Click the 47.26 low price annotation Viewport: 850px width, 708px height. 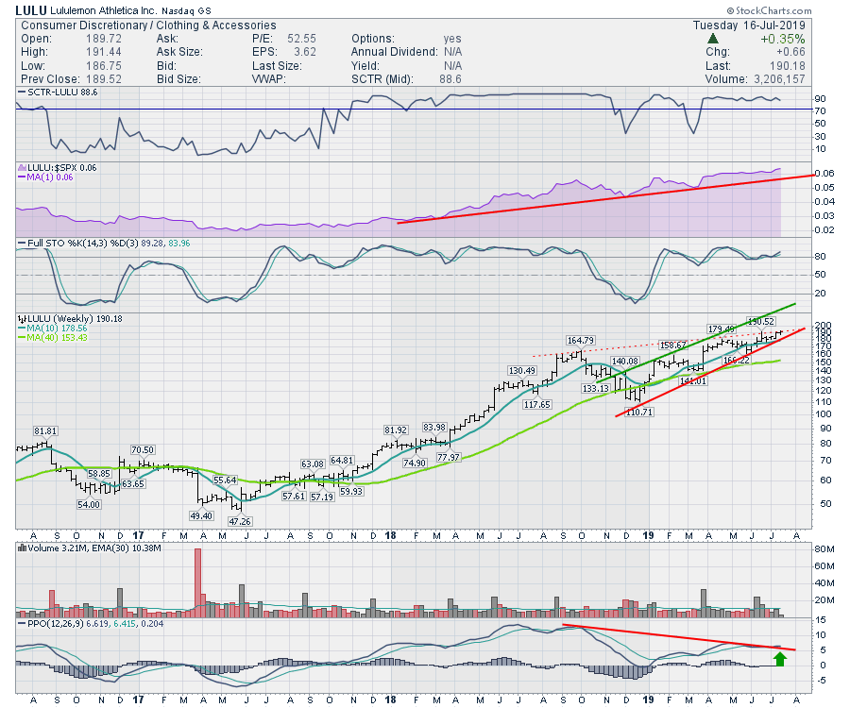tap(240, 522)
